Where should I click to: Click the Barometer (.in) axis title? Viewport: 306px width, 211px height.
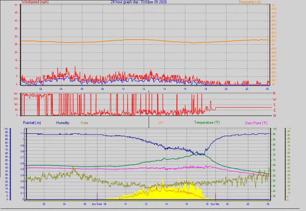[250, 2]
